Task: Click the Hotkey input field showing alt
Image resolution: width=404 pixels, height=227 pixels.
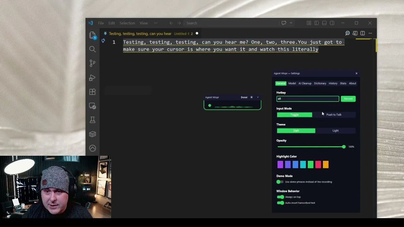Action: click(308, 99)
